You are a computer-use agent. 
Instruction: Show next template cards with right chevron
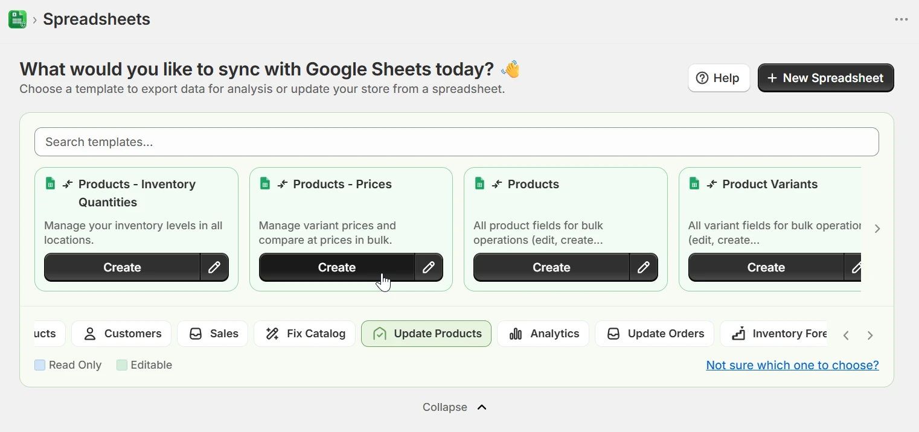coord(878,229)
